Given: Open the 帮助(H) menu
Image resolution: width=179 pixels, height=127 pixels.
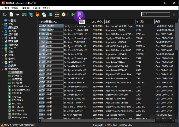Looking at the screenshot, I should point(46,8).
